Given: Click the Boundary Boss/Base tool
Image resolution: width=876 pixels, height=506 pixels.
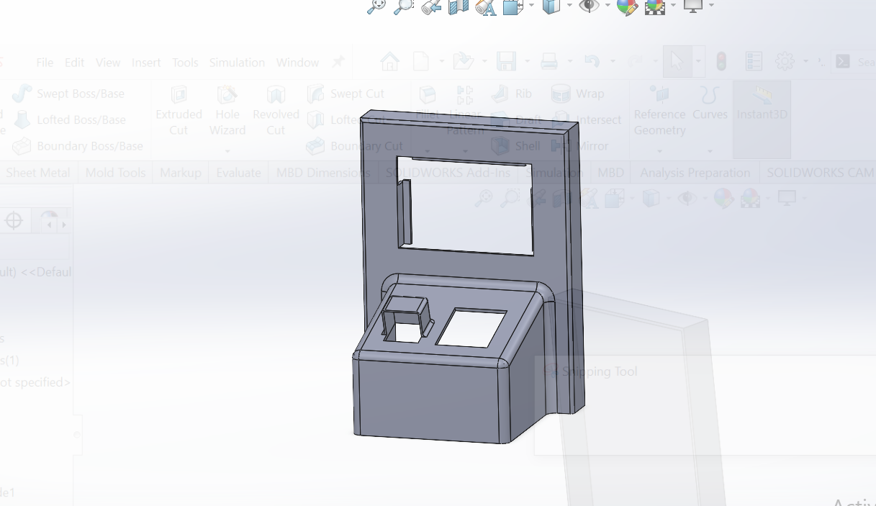Looking at the screenshot, I should [78, 146].
